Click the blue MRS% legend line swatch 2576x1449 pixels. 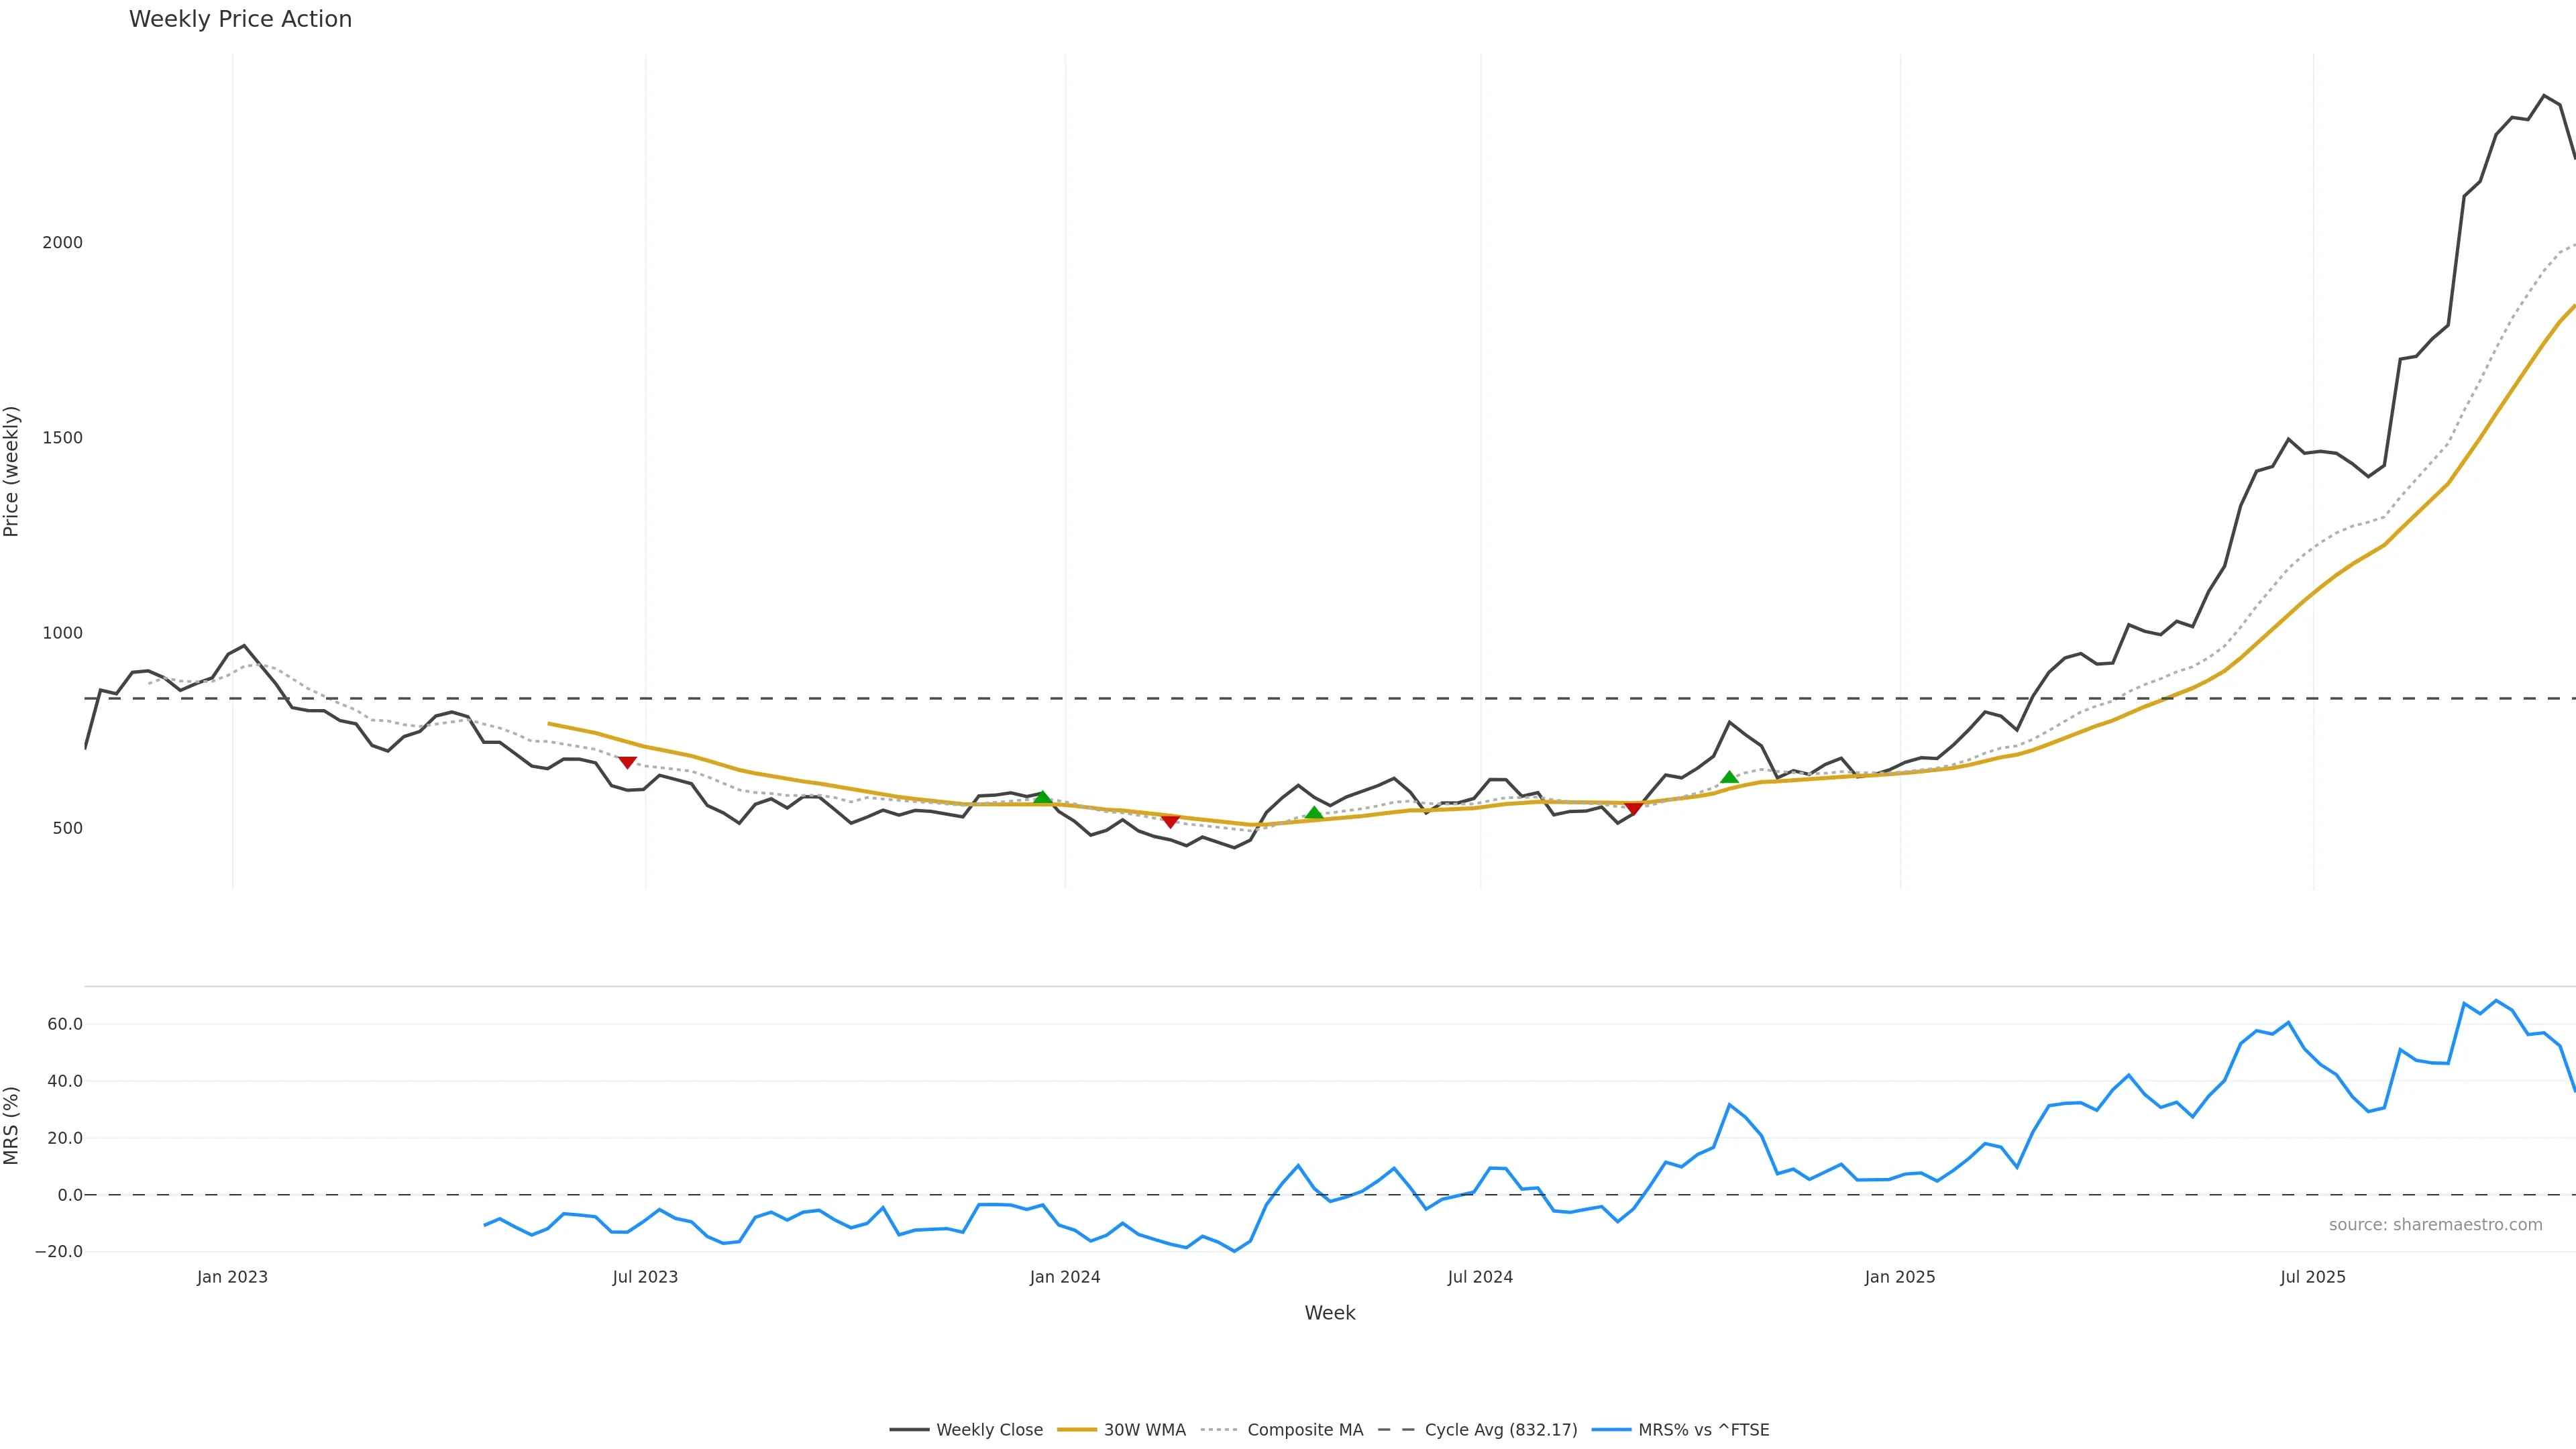1611,1430
